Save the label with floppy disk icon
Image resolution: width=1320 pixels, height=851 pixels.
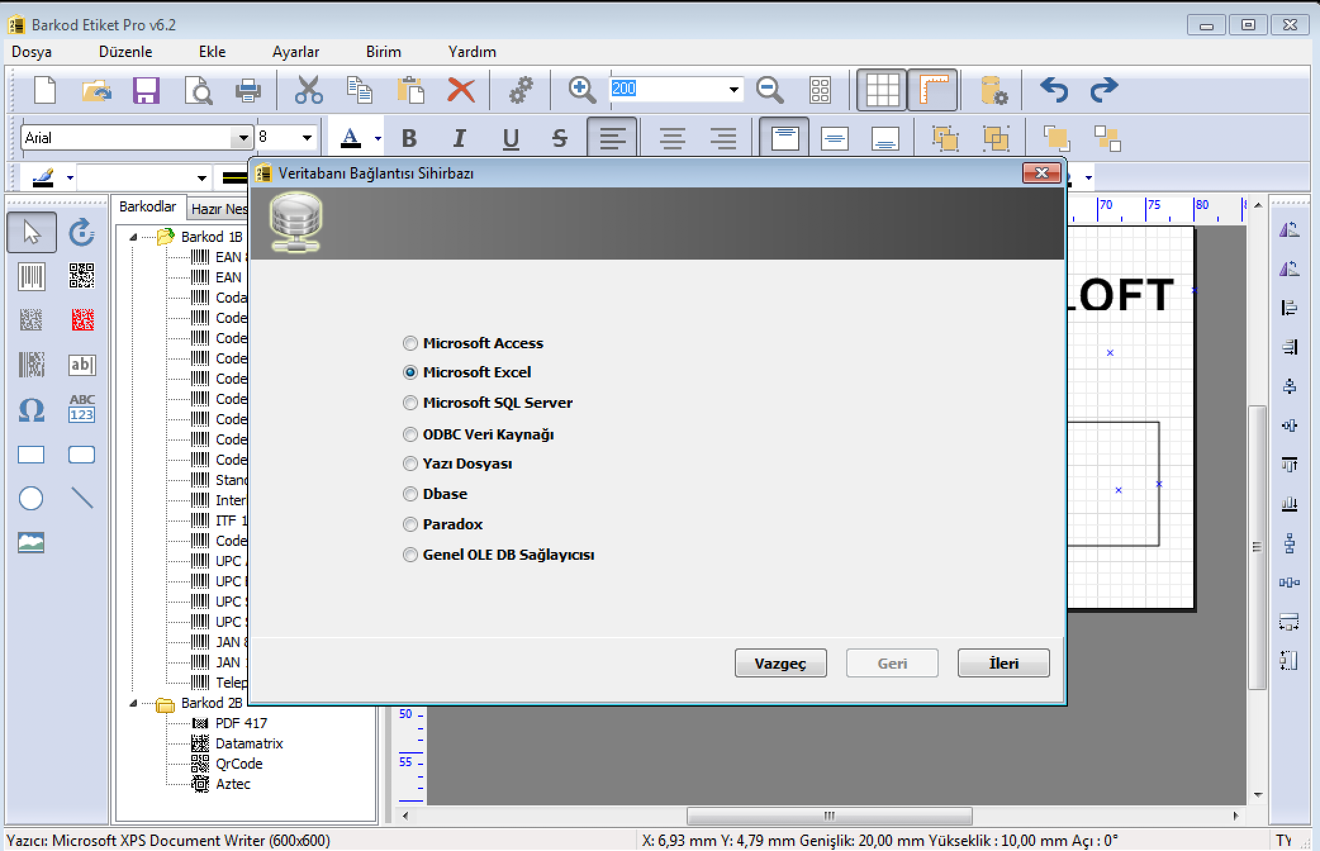click(146, 90)
